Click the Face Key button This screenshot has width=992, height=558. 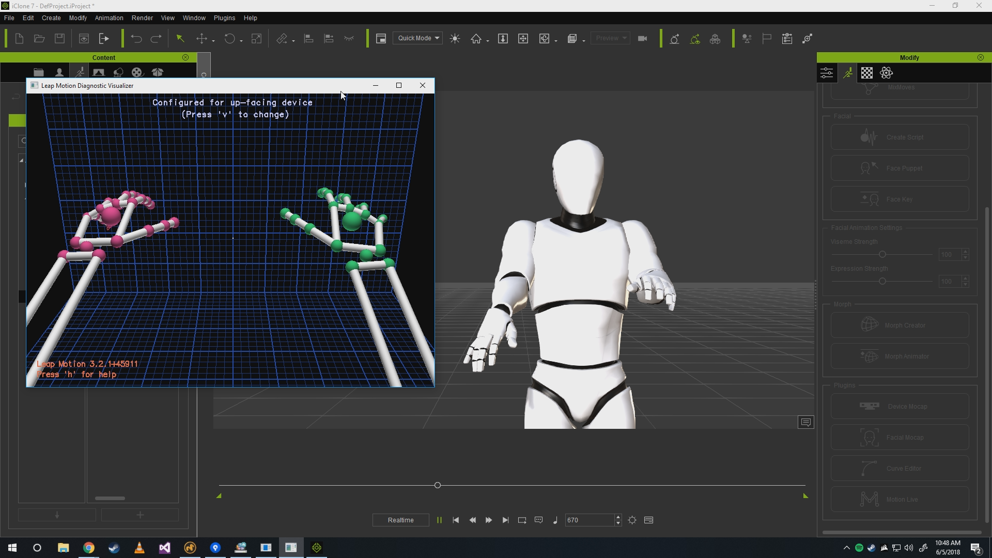pyautogui.click(x=900, y=199)
